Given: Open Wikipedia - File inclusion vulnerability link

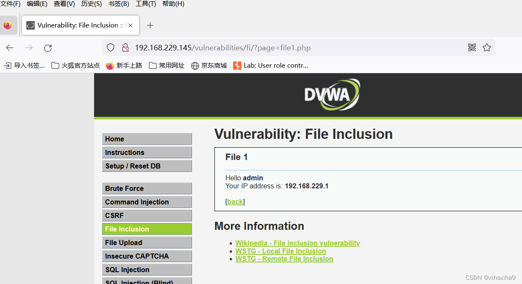Looking at the screenshot, I should (297, 243).
